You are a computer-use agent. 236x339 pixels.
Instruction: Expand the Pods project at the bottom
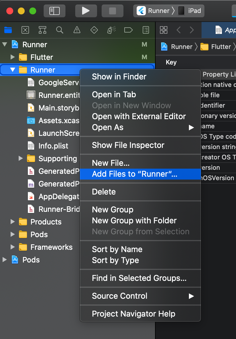coord(5,260)
